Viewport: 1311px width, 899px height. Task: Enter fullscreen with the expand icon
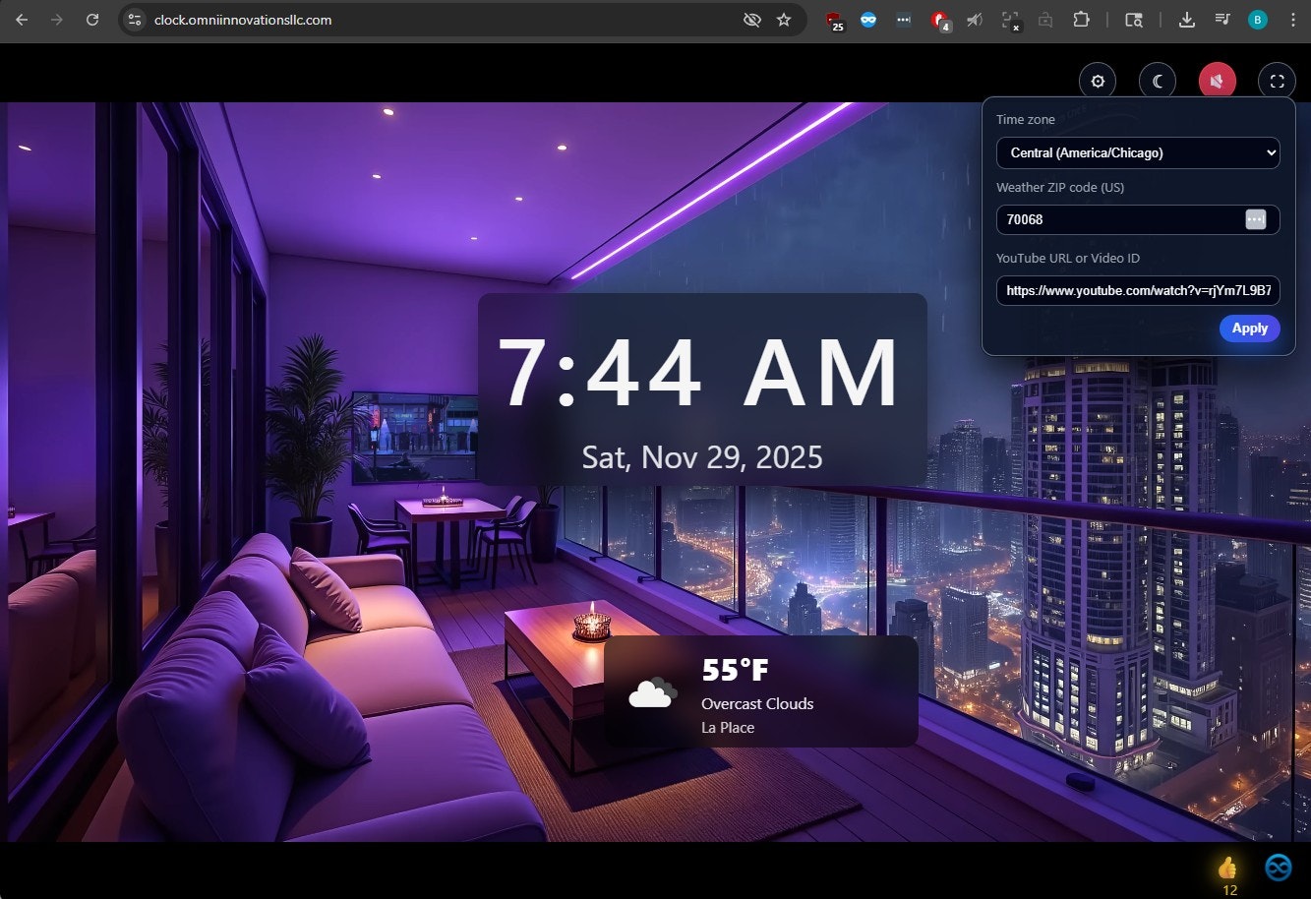pos(1277,81)
